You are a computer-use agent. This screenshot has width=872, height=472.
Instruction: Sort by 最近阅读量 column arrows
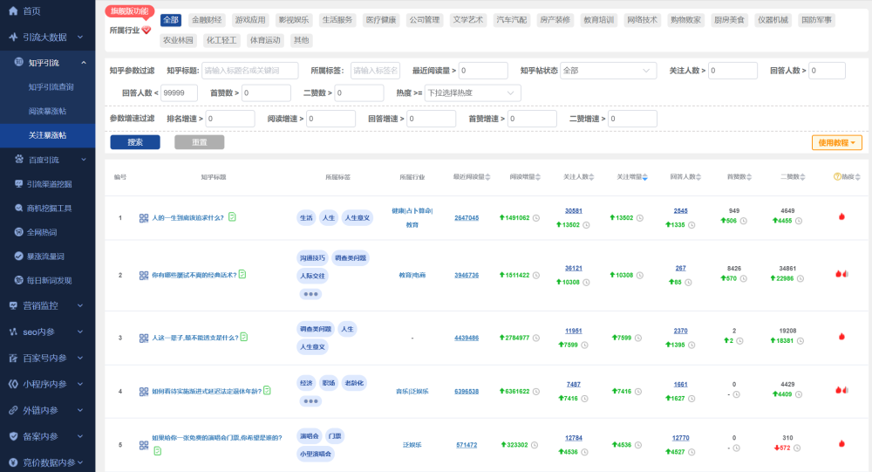[487, 177]
